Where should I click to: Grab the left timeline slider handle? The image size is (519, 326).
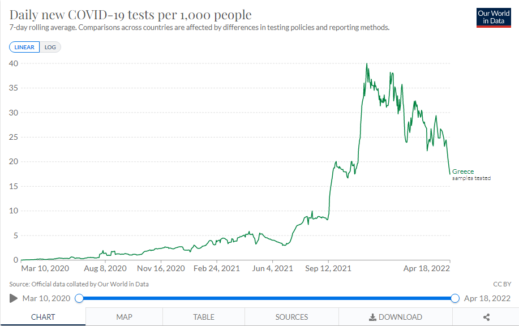(79, 298)
